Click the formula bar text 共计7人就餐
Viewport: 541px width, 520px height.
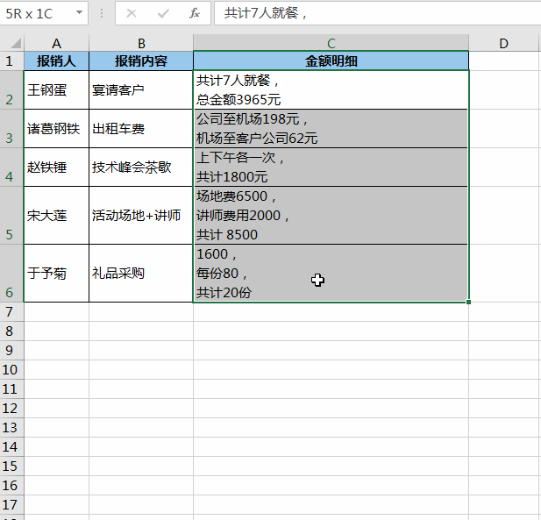coord(261,13)
